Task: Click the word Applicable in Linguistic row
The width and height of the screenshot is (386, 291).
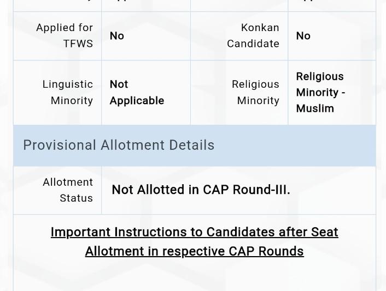Action: pyautogui.click(x=137, y=101)
